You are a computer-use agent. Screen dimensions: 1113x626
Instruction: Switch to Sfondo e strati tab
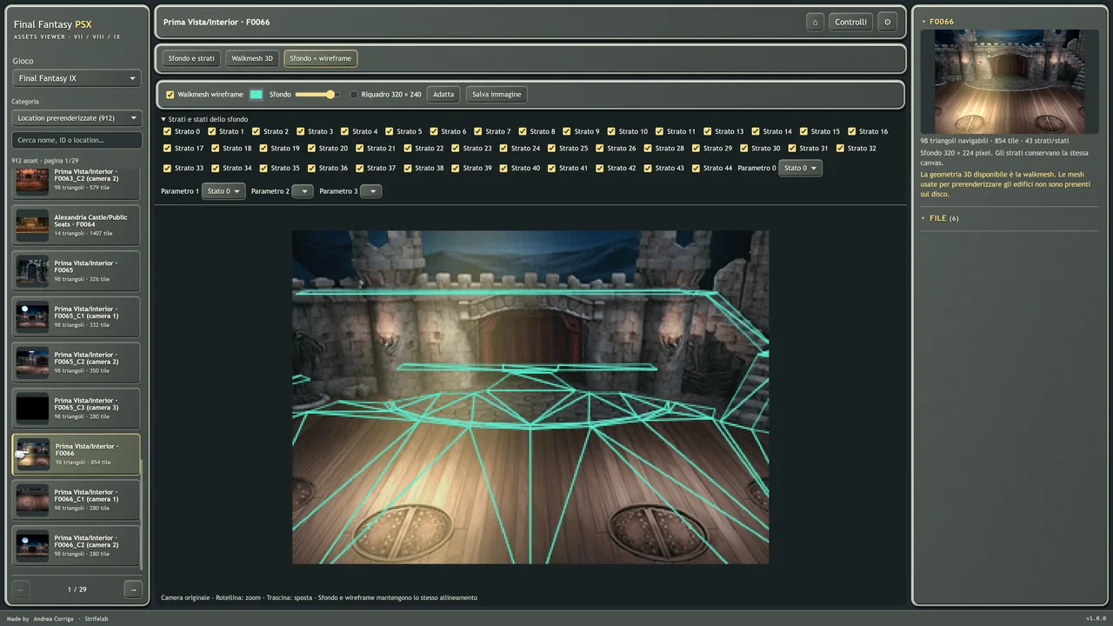[x=191, y=58]
